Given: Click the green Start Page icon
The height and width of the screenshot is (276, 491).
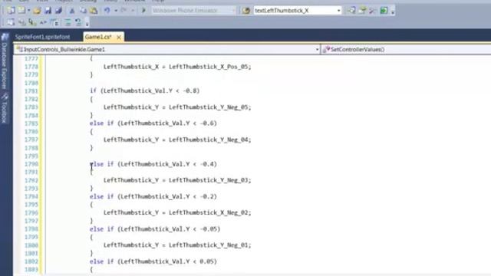Looking at the screenshot, I should click(384, 11).
